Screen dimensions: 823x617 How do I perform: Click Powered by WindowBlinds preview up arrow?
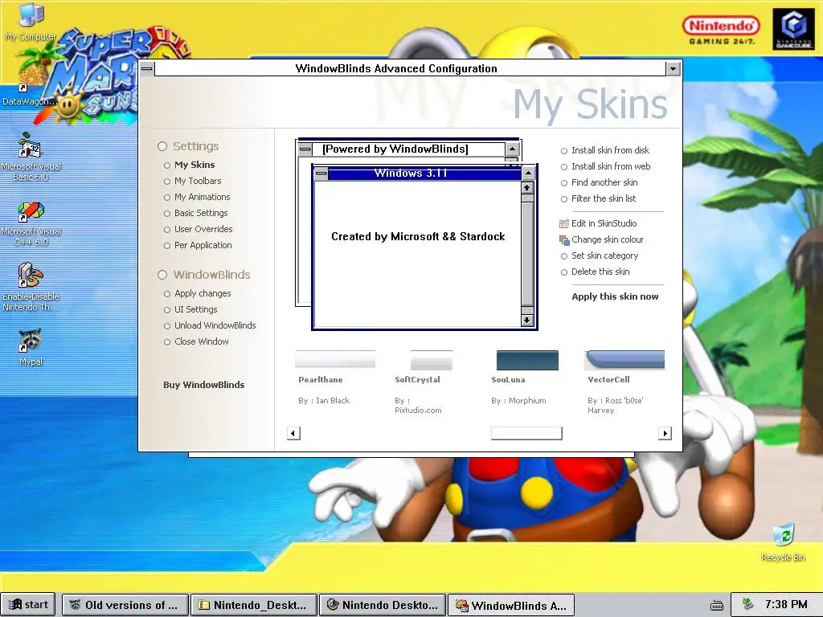[x=512, y=149]
